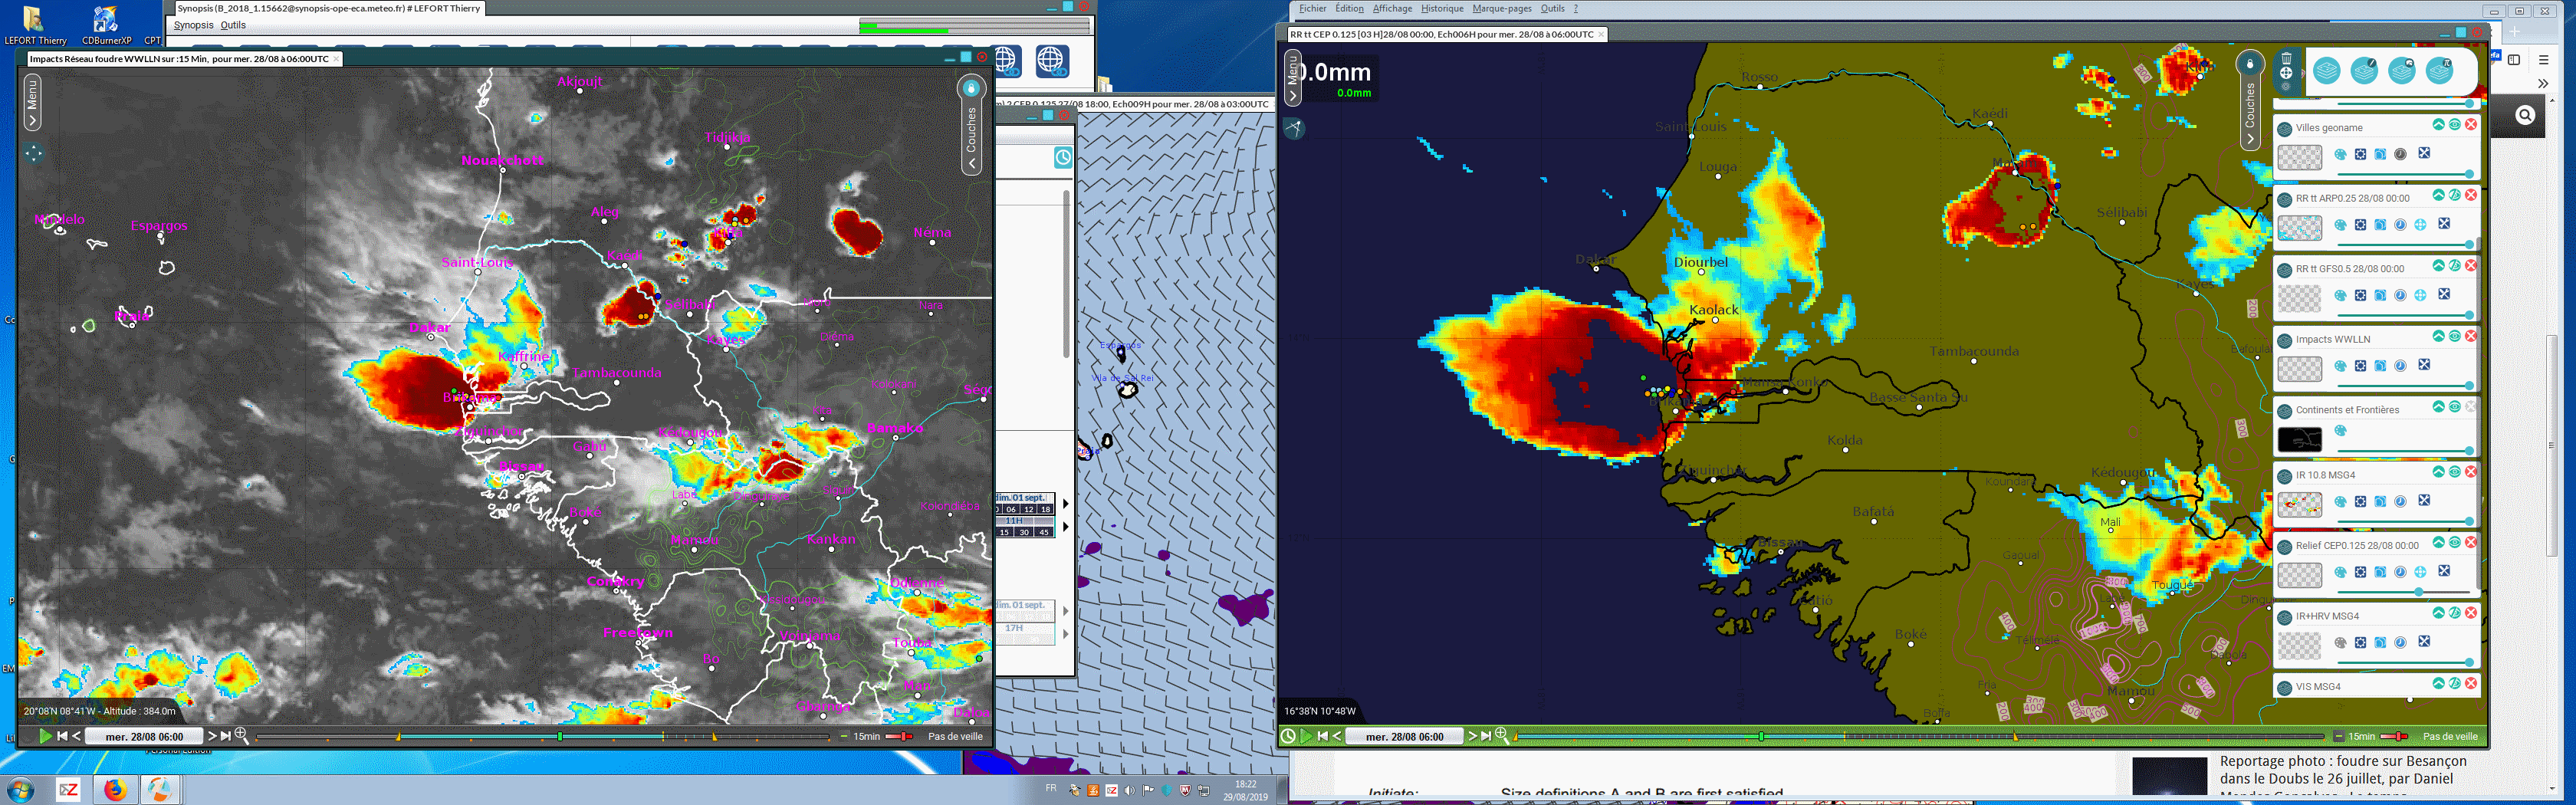2576x805 pixels.
Task: Collapse the RR tt ARP0.25 layer with the chevron
Action: pos(2439,195)
